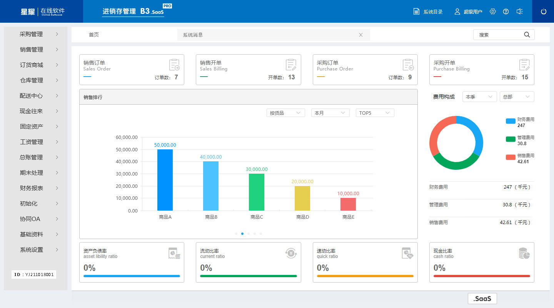The image size is (554, 308).
Task: Open the 系统目录 link
Action: pyautogui.click(x=428, y=12)
